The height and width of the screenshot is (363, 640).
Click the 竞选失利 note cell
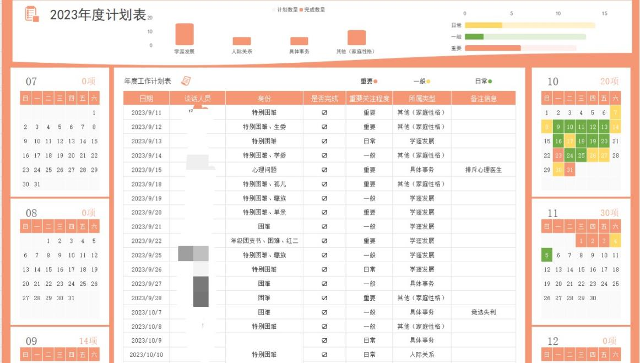484,312
